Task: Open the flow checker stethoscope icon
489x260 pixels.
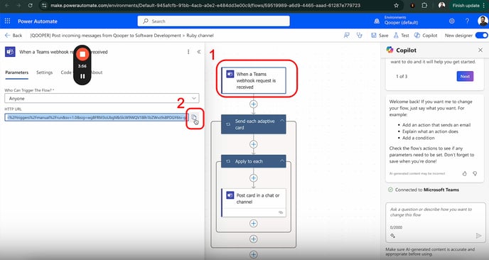Action: click(x=360, y=36)
